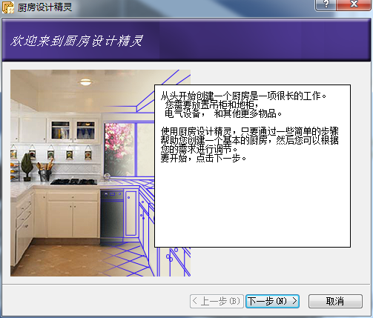Screen dimensions: 373x318
Task: Click the glass-door upper cabinets in photo
Action: tap(73, 130)
